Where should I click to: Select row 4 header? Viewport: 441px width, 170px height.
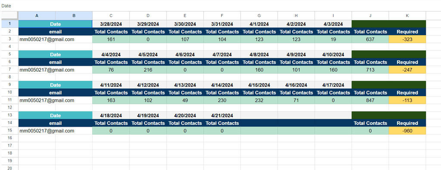pos(9,47)
